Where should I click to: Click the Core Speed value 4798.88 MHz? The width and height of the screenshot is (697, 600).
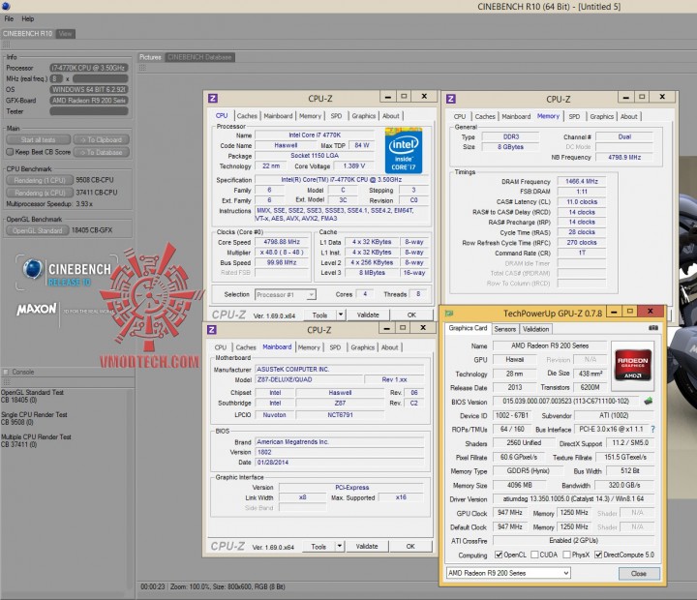click(282, 242)
